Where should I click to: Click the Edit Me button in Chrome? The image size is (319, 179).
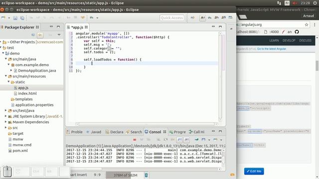[x=254, y=171]
